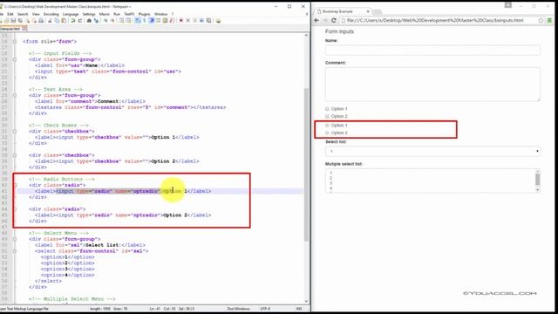This screenshot has height=314, width=558.
Task: Toggle the Word Wrap toolbar icon
Action: tap(137, 21)
